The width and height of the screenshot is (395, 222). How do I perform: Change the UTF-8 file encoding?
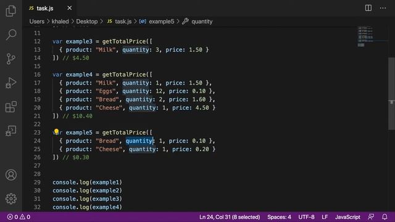pos(306,217)
